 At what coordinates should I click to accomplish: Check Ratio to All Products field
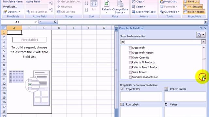pyautogui.click(x=130, y=62)
